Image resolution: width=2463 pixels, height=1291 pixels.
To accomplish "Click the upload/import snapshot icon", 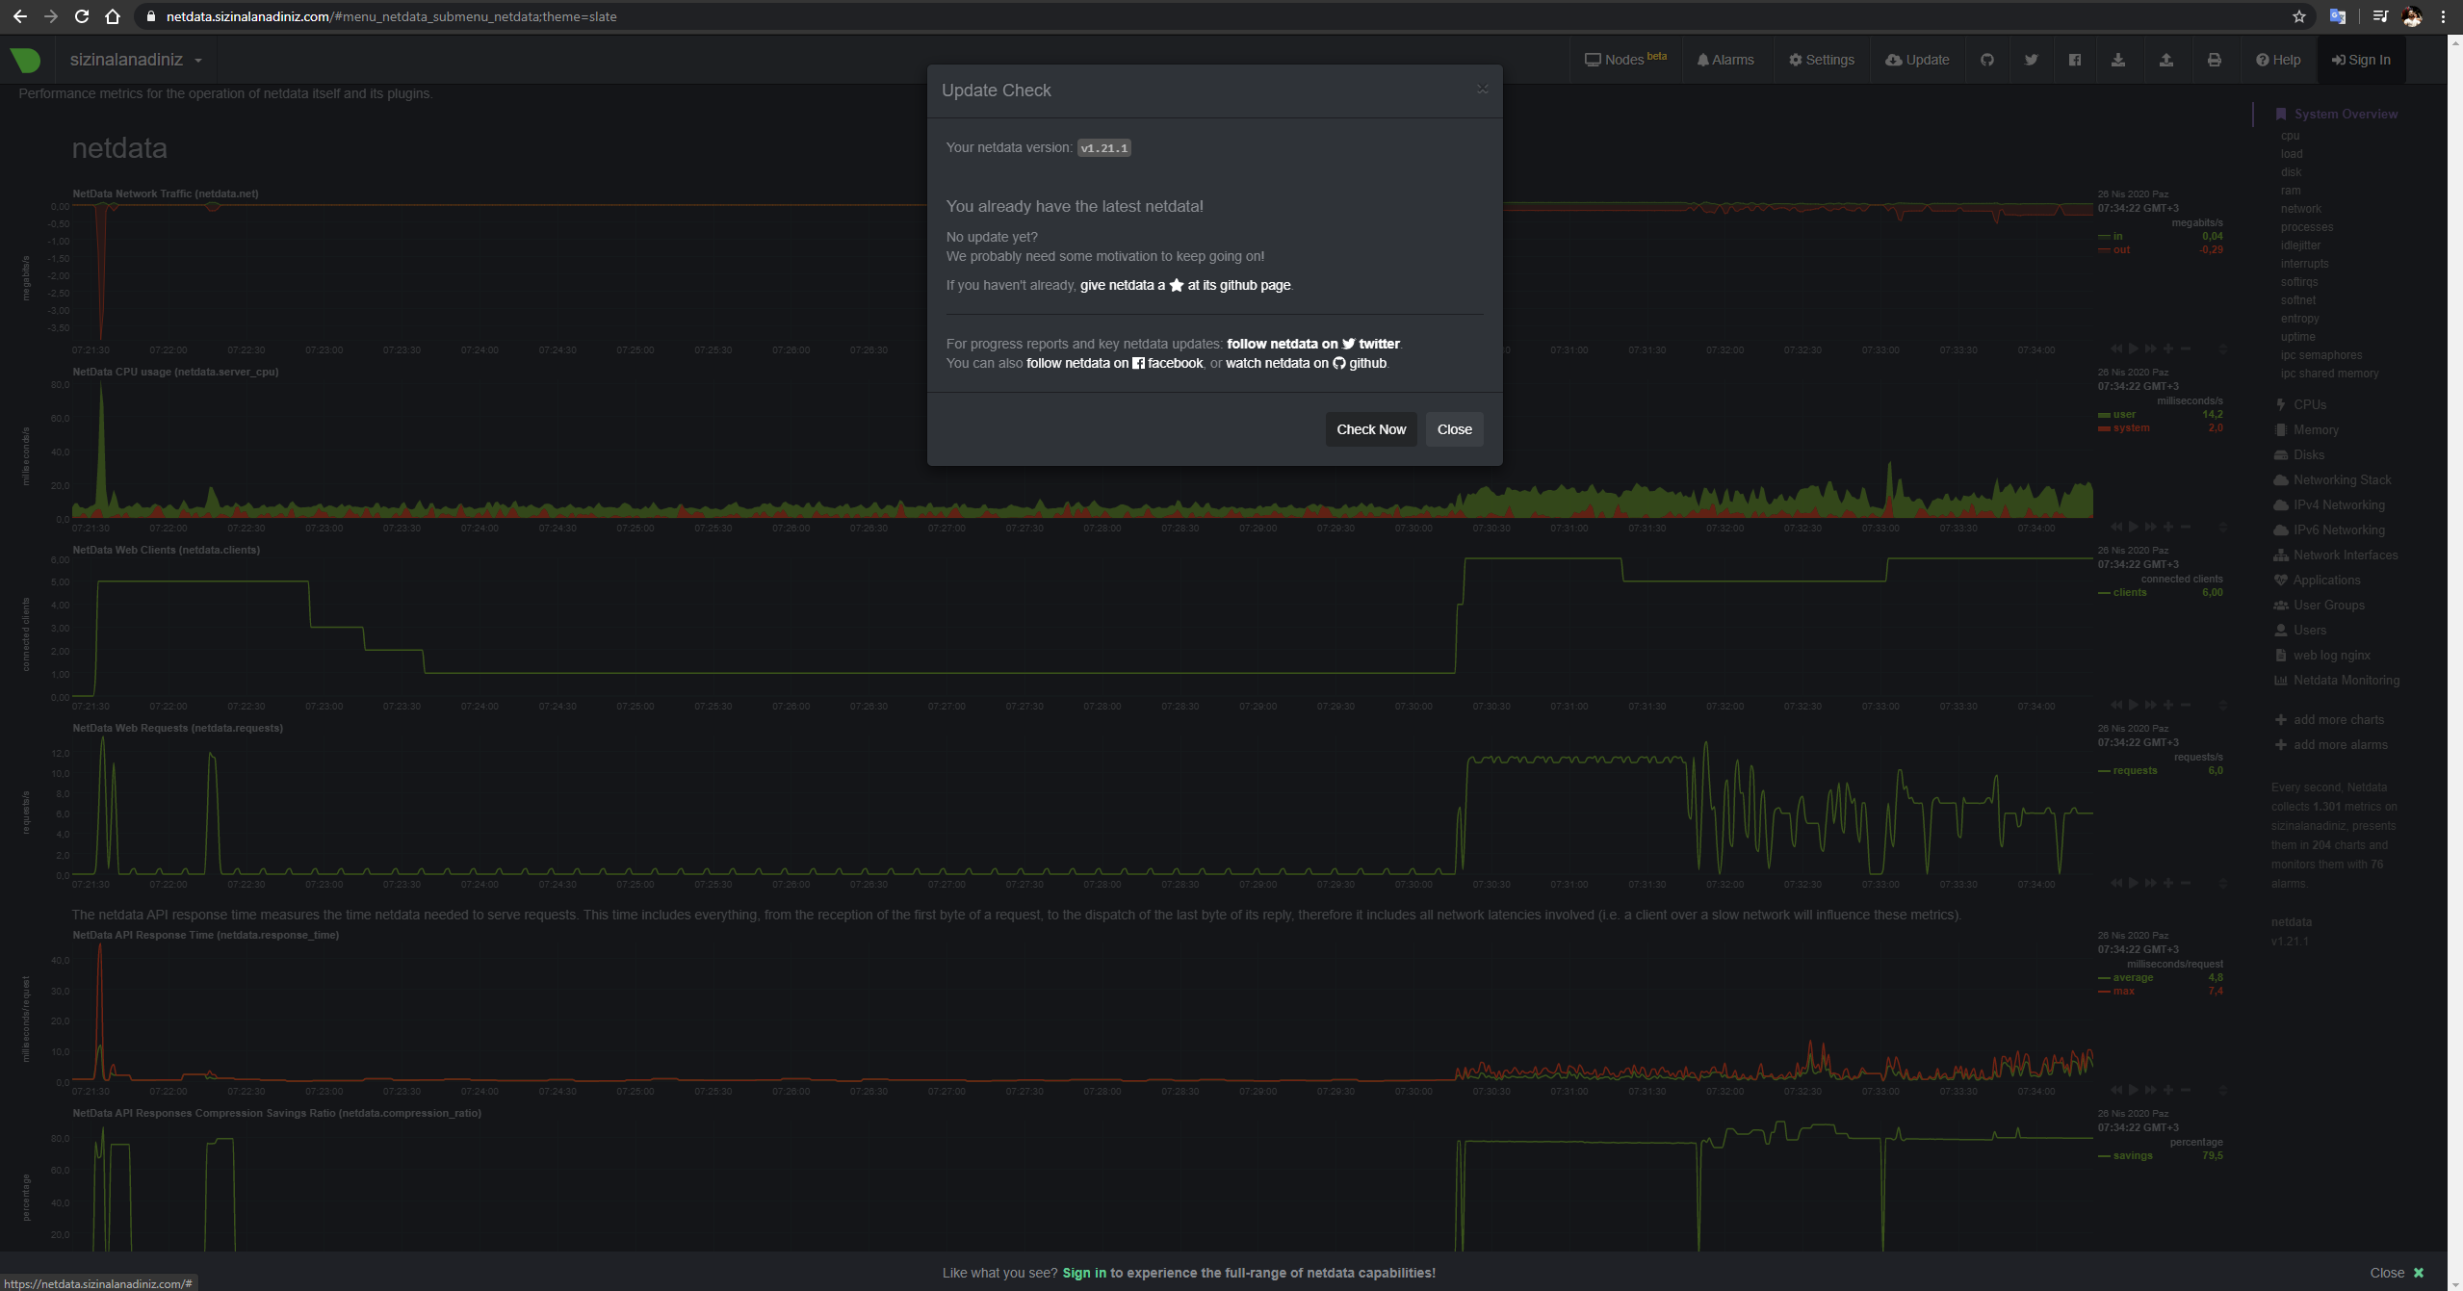I will tap(2166, 60).
